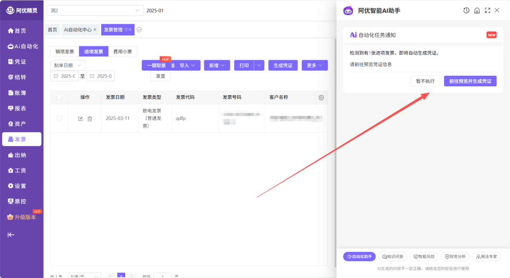Image resolution: width=510 pixels, height=278 pixels.
Task: Click the start date input field
Action: 64,76
